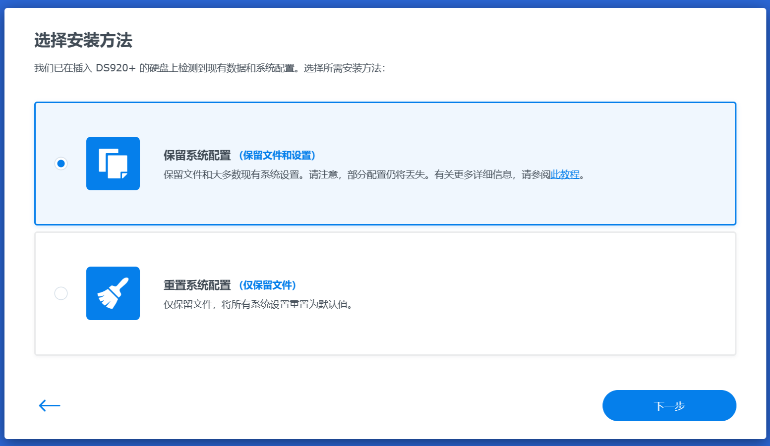Image resolution: width=770 pixels, height=446 pixels.
Task: Click the DS920+ detection message text
Action: 210,68
